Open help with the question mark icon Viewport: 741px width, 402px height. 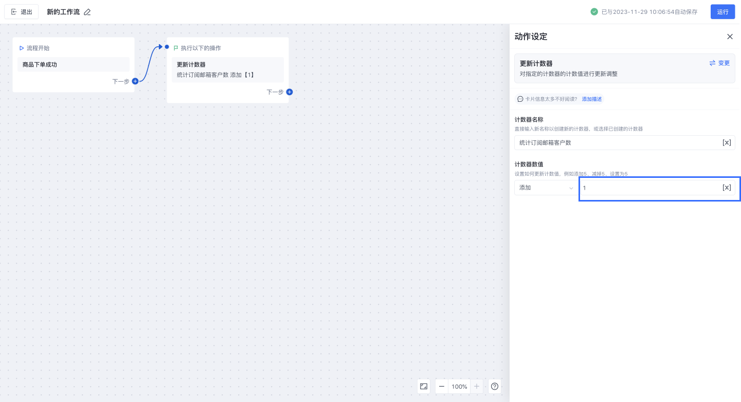495,386
